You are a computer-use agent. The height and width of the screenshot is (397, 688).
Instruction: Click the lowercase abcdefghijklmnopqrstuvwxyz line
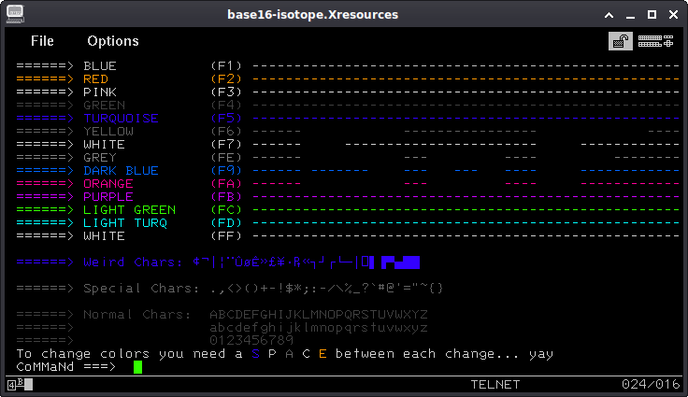pyautogui.click(x=319, y=328)
